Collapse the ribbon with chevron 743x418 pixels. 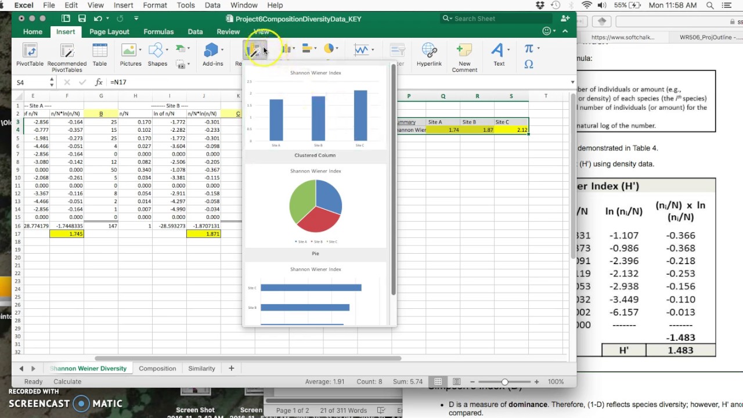(565, 31)
